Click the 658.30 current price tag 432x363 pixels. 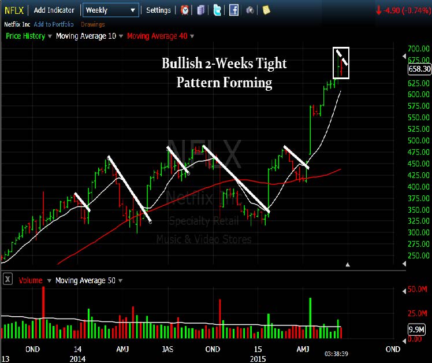[419, 69]
